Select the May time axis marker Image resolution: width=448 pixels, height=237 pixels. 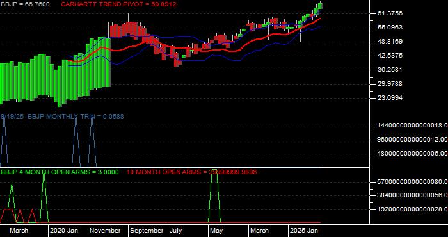point(216,231)
